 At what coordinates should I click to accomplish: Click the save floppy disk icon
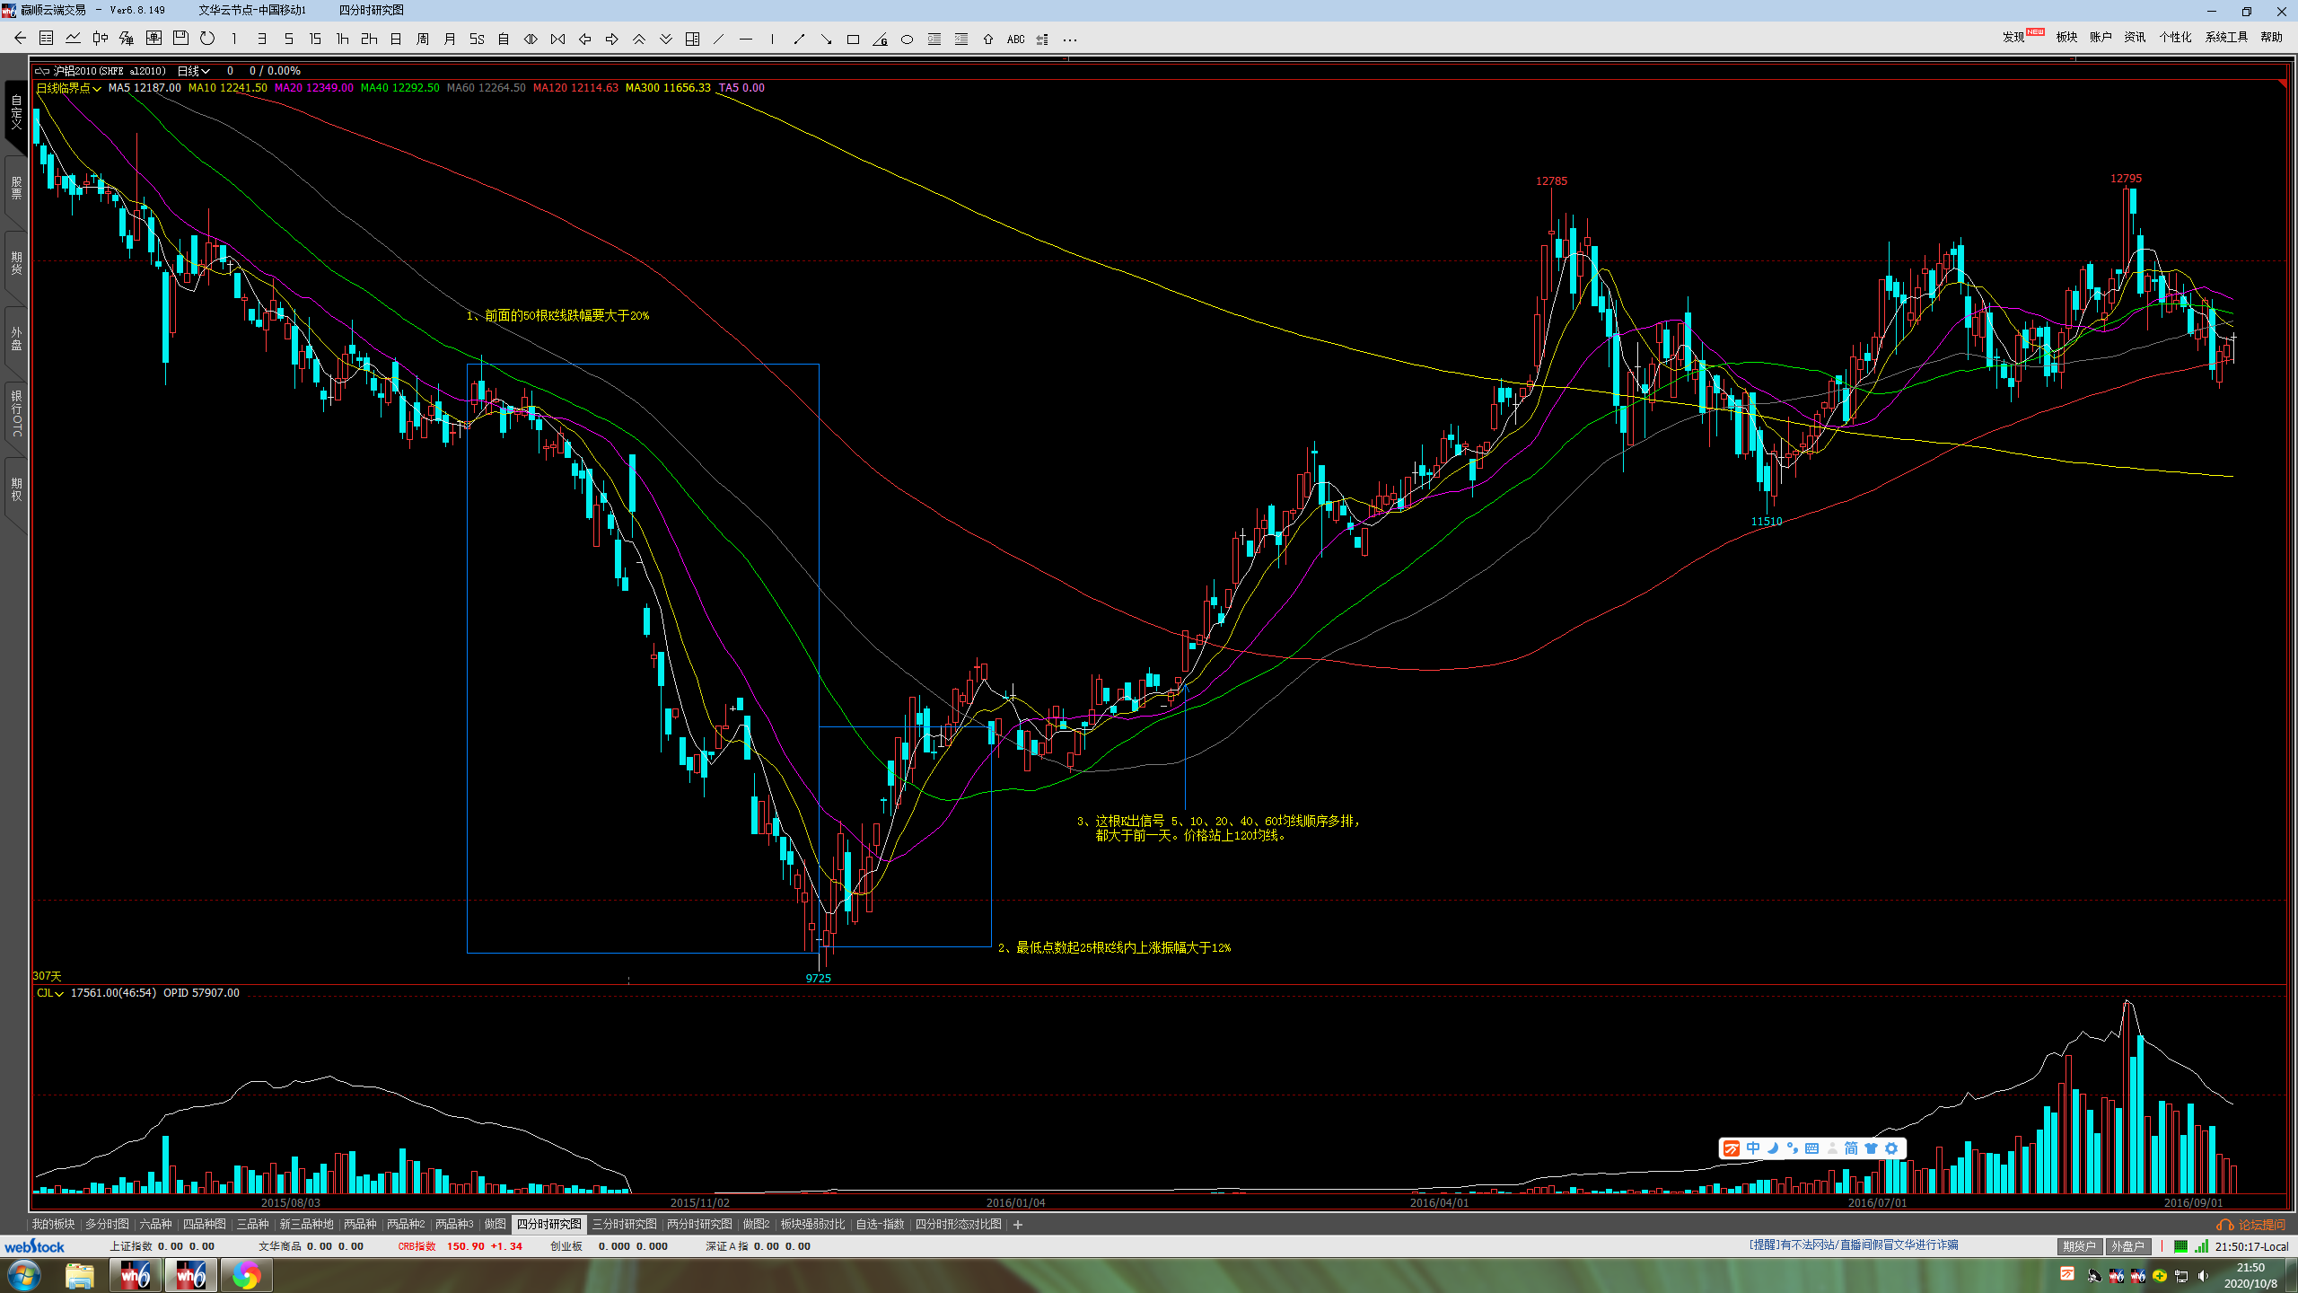180,39
